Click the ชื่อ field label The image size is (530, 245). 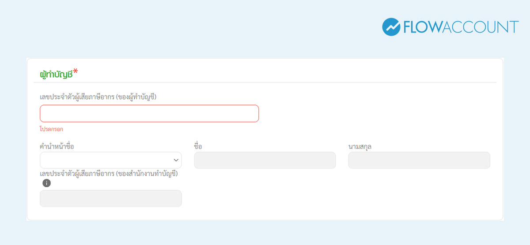(x=198, y=146)
